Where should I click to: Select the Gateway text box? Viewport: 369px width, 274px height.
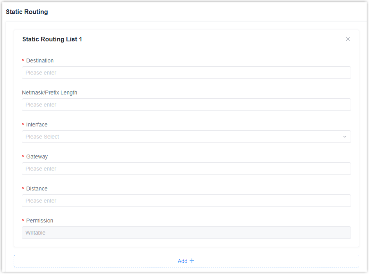[186, 169]
